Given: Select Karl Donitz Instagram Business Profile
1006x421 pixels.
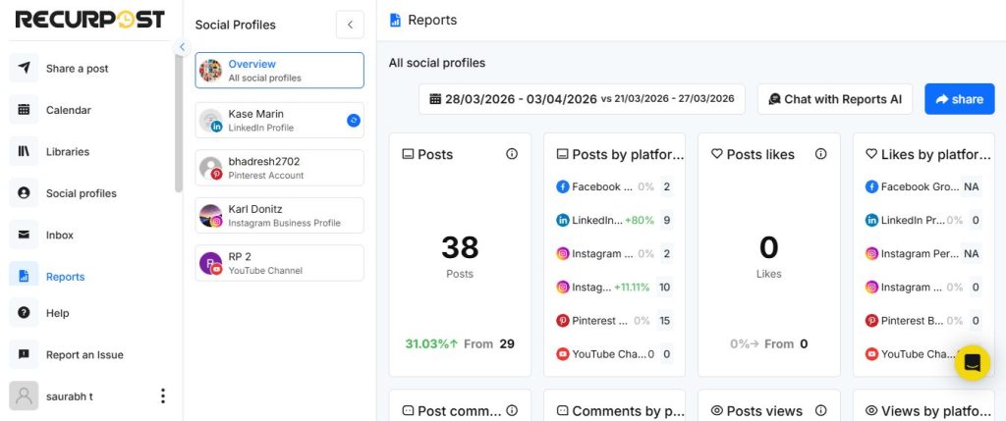Looking at the screenshot, I should pyautogui.click(x=280, y=215).
